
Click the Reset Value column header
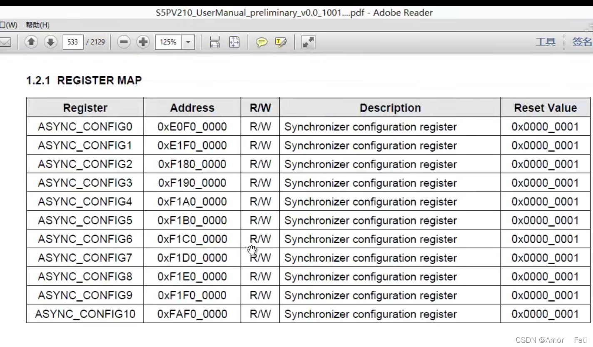pyautogui.click(x=546, y=108)
